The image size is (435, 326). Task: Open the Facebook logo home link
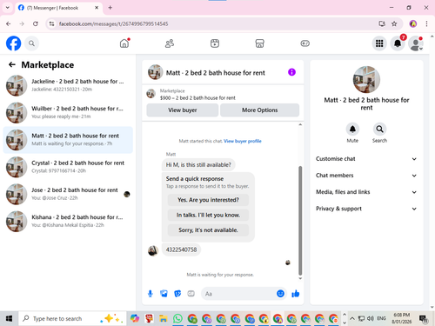(x=13, y=43)
